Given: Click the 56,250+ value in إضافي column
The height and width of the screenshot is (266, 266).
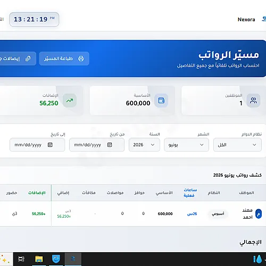Looking at the screenshot, I should 64,217.
